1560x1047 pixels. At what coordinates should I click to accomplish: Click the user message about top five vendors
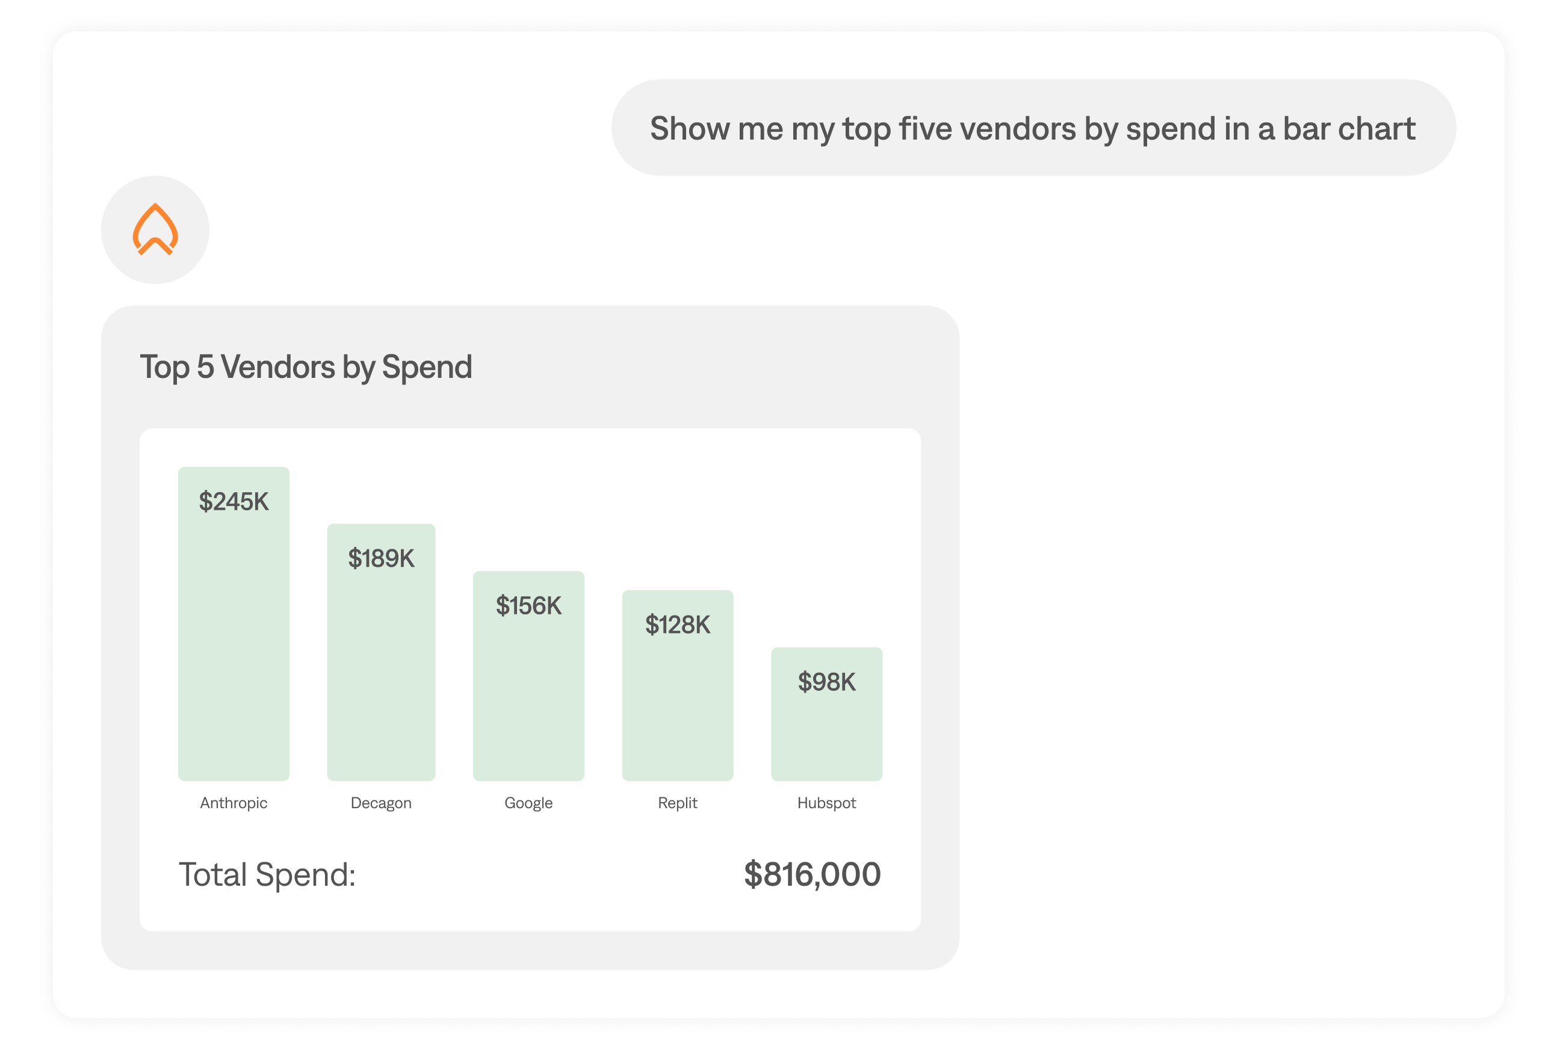(x=1032, y=128)
